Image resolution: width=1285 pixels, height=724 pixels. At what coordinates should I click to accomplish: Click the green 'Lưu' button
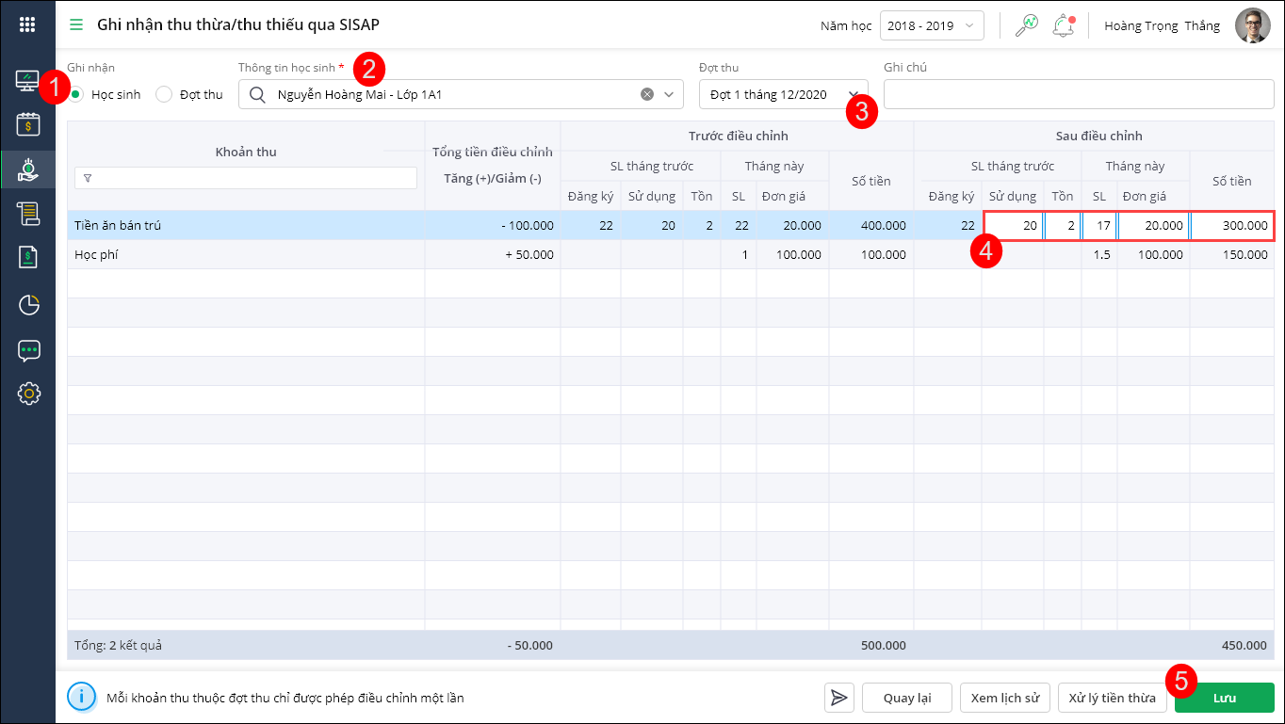pos(1224,698)
